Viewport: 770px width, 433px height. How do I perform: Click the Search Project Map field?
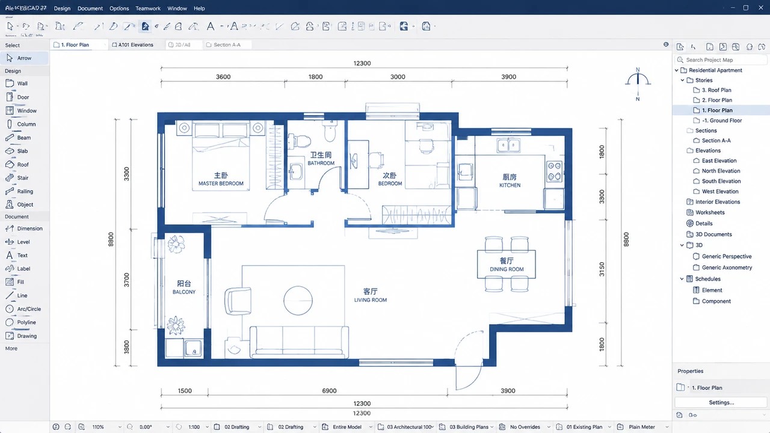point(721,60)
